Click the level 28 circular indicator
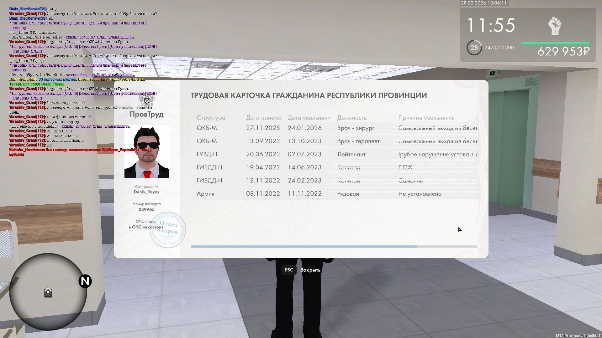602x338 pixels. coord(474,48)
